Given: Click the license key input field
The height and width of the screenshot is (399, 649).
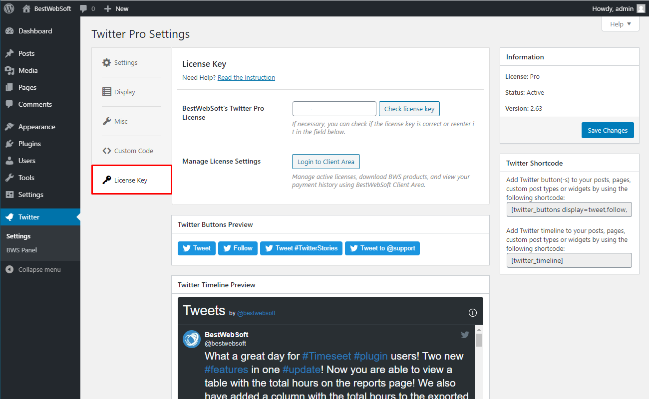Looking at the screenshot, I should point(334,109).
